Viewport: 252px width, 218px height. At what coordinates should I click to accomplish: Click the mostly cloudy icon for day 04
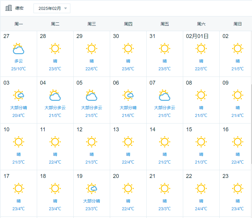coord(55,95)
